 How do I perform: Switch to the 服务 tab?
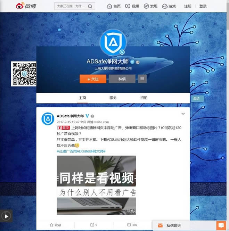[113, 98]
